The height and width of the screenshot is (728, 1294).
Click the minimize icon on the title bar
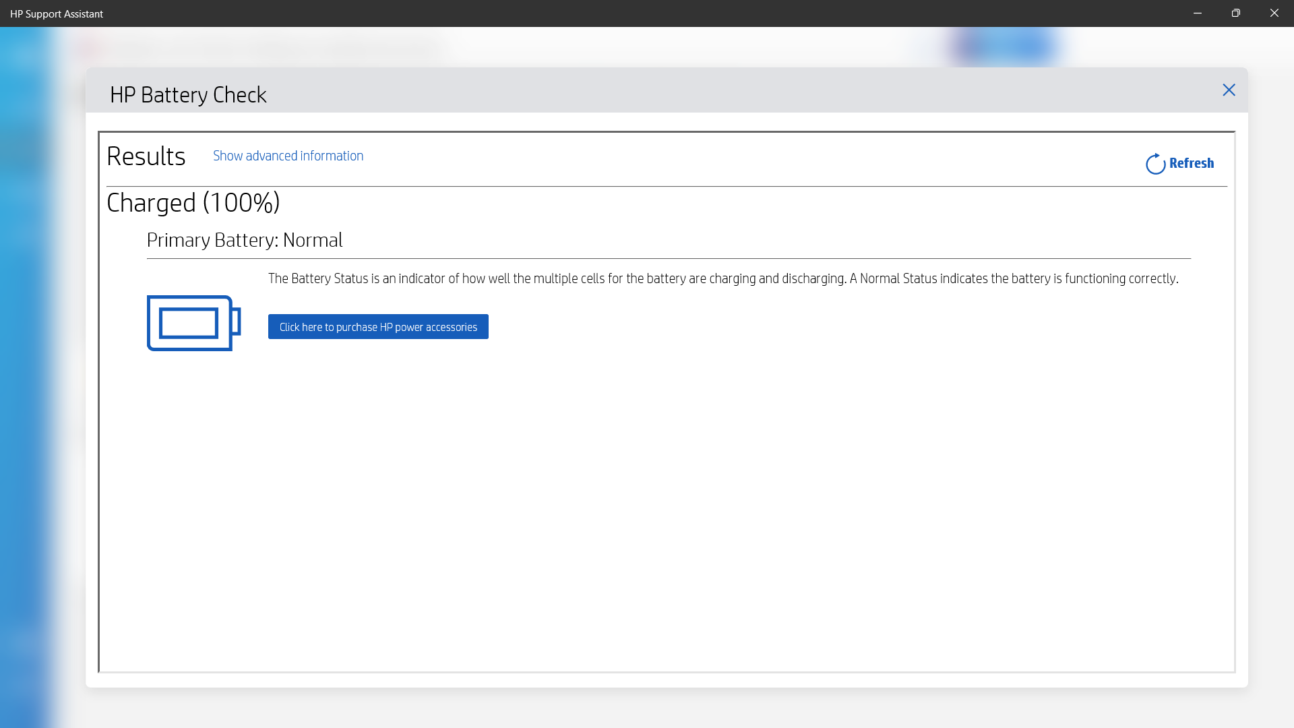click(x=1197, y=13)
